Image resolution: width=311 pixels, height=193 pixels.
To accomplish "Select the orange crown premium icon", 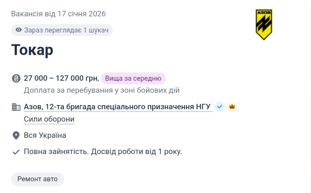I will [232, 107].
